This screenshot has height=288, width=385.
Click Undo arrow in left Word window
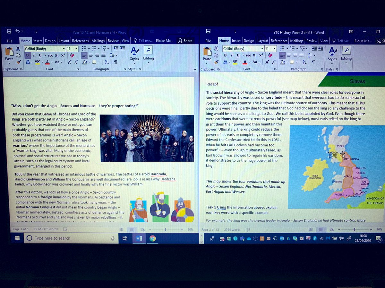coord(18,31)
